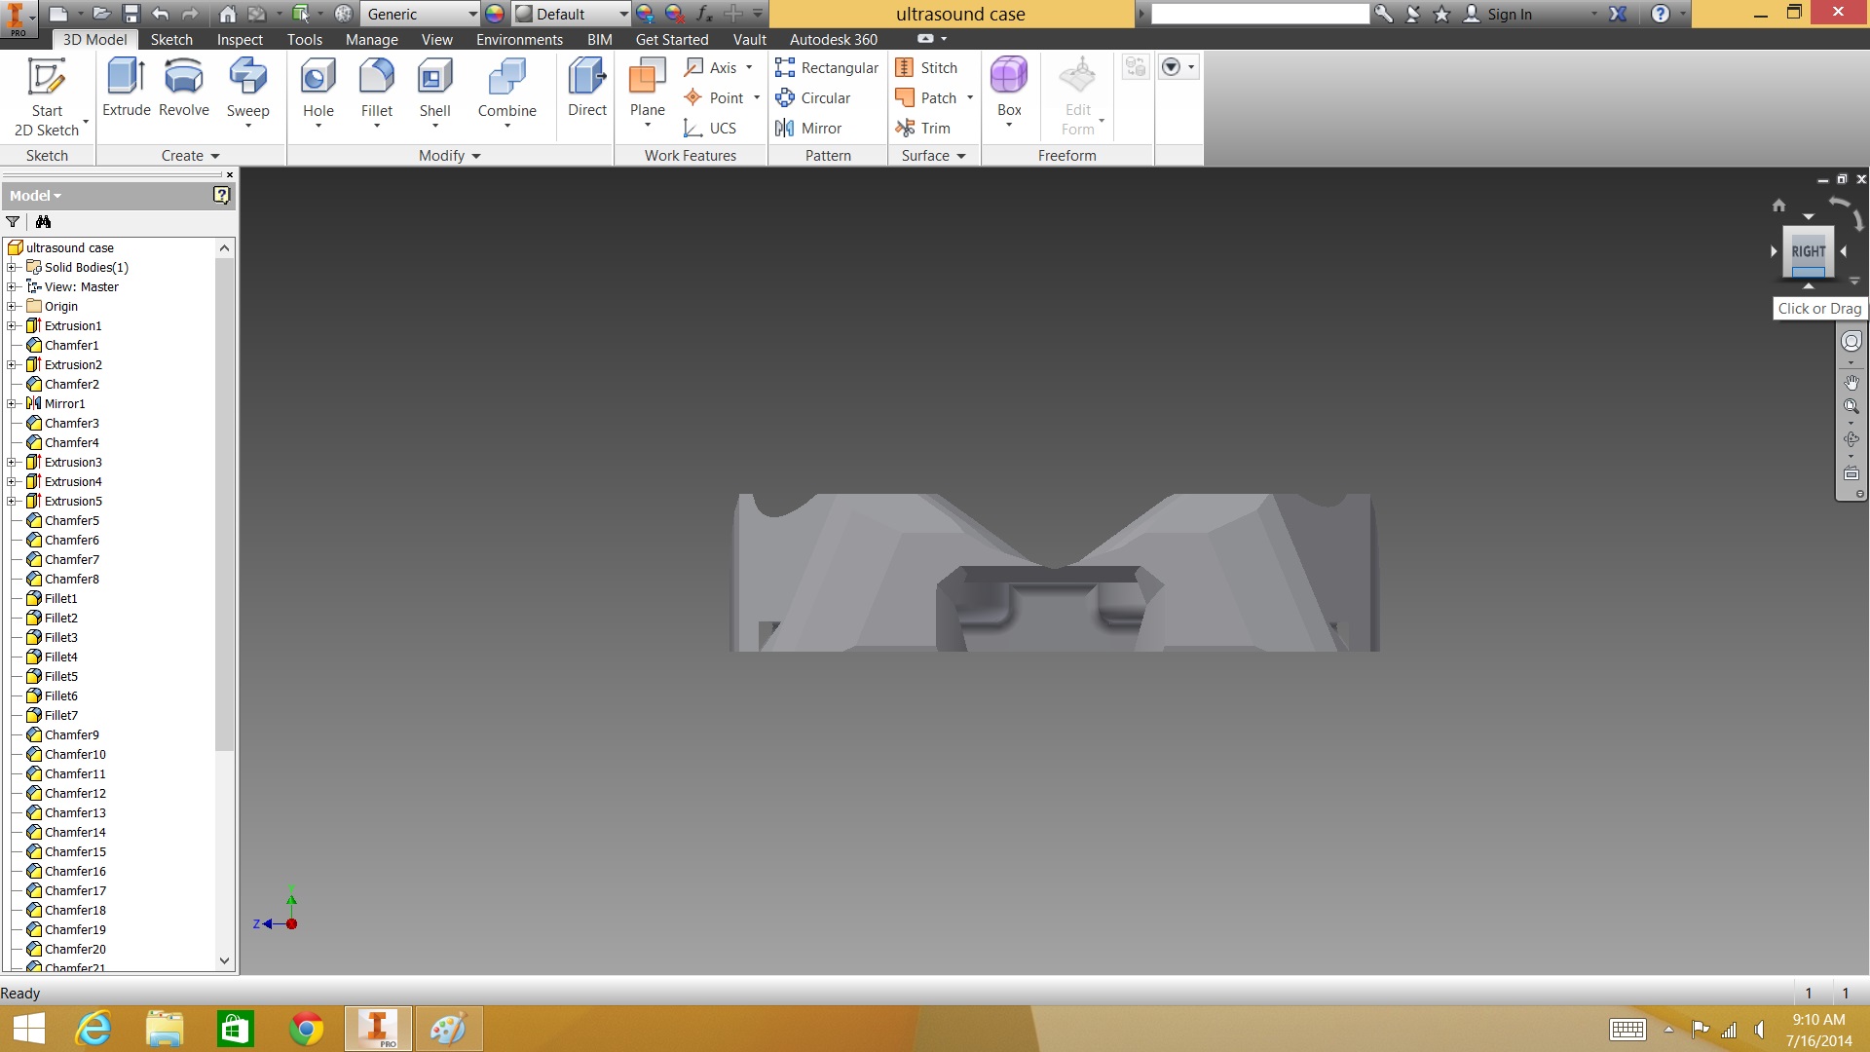The width and height of the screenshot is (1870, 1052).
Task: Click the browser panel Help icon
Action: click(x=221, y=195)
